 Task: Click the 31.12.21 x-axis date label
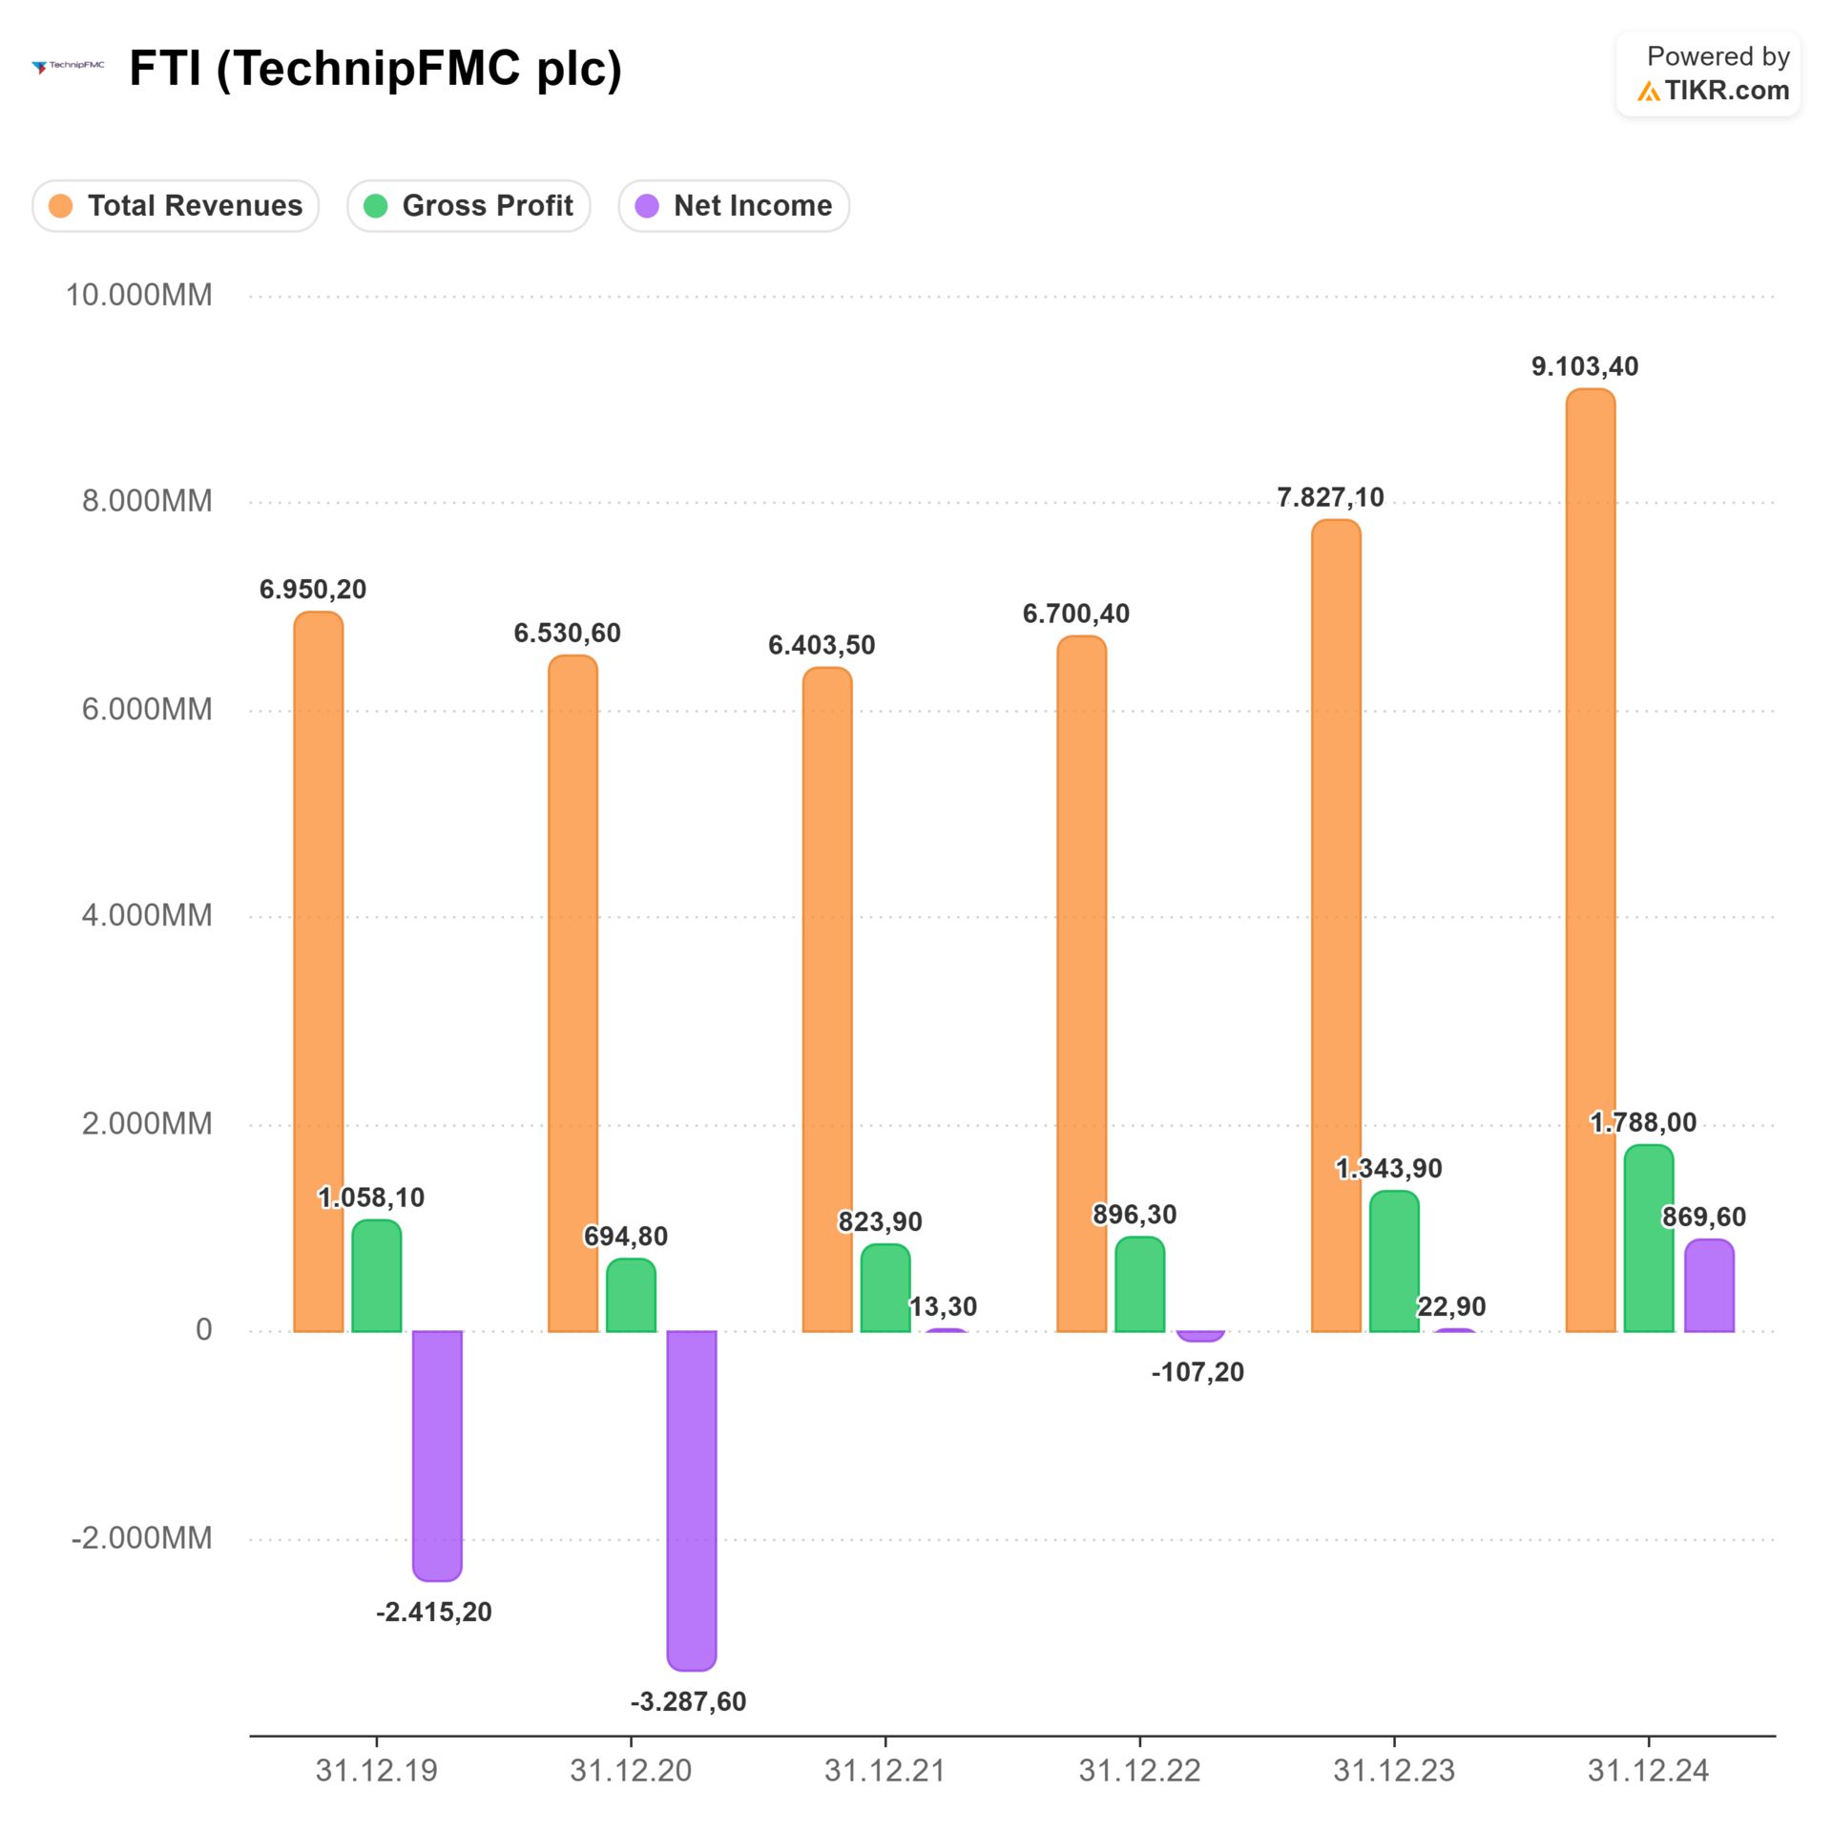pos(885,1771)
